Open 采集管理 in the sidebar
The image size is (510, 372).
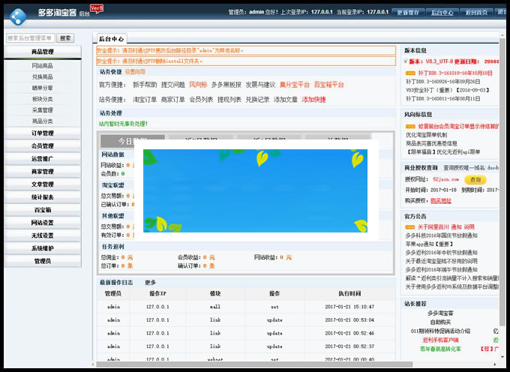click(x=42, y=109)
